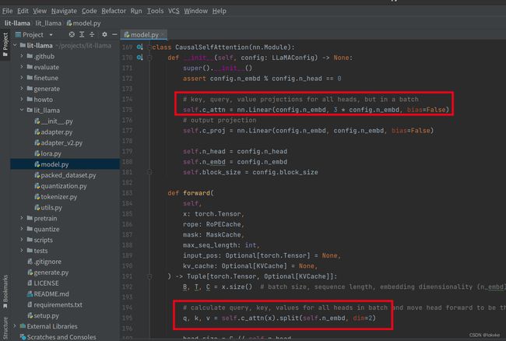Screen dimensions: 506x341
Task: Click lit_llama breadcrumb in navigation bar
Action: [x=48, y=23]
